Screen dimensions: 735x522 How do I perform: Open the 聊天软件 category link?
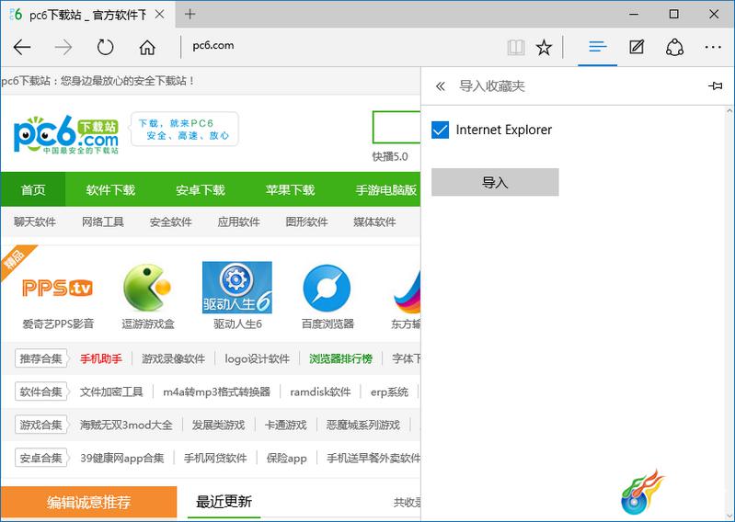[35, 221]
